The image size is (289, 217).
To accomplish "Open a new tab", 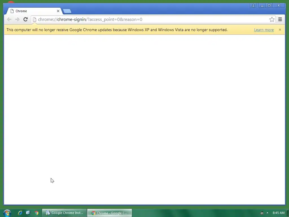I will 67,11.
